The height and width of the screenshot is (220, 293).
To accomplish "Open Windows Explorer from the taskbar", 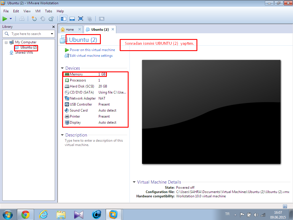I will (61, 215).
